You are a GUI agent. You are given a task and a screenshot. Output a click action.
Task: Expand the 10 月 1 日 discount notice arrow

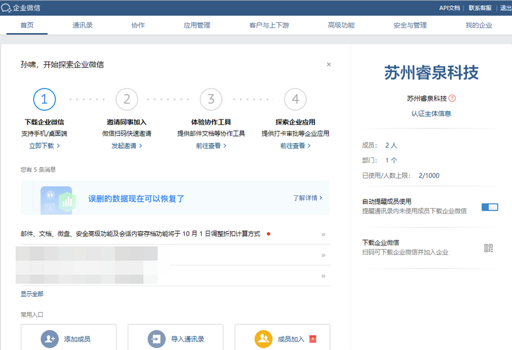(323, 234)
